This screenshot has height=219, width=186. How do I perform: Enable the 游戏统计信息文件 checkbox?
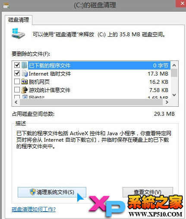(x=17, y=90)
